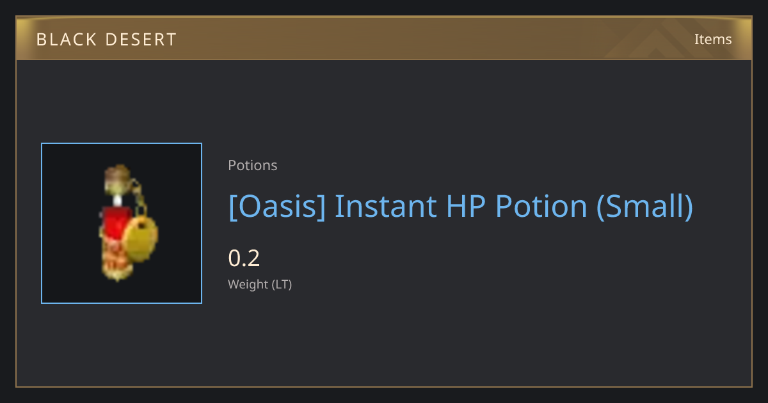The height and width of the screenshot is (403, 768).
Task: Click the chain attached to the potion bottle
Action: 136,198
